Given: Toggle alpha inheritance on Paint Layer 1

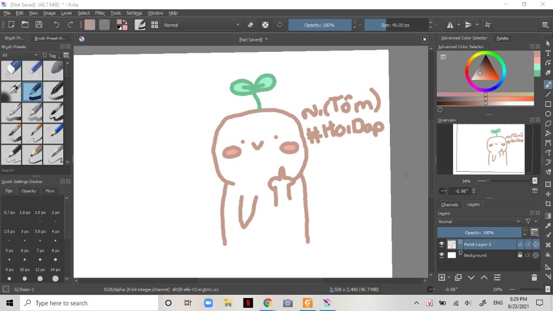Looking at the screenshot, I should [528, 244].
